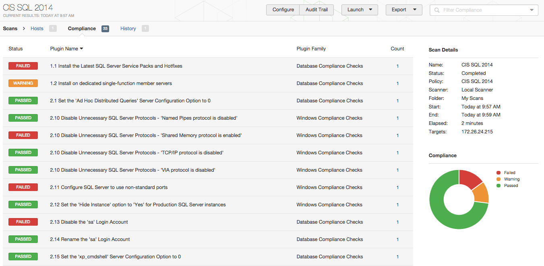Click the Compliance count badge showing 33
The height and width of the screenshot is (266, 544).
pyautogui.click(x=105, y=29)
